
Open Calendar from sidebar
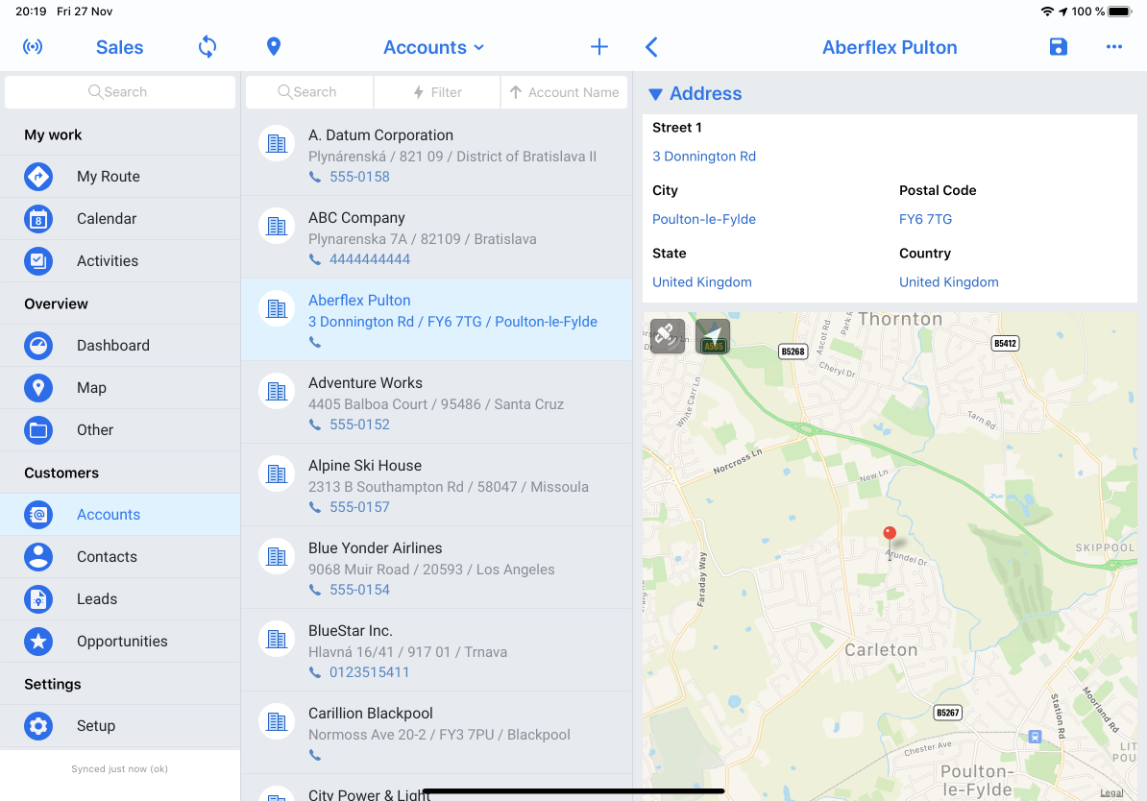pyautogui.click(x=120, y=219)
